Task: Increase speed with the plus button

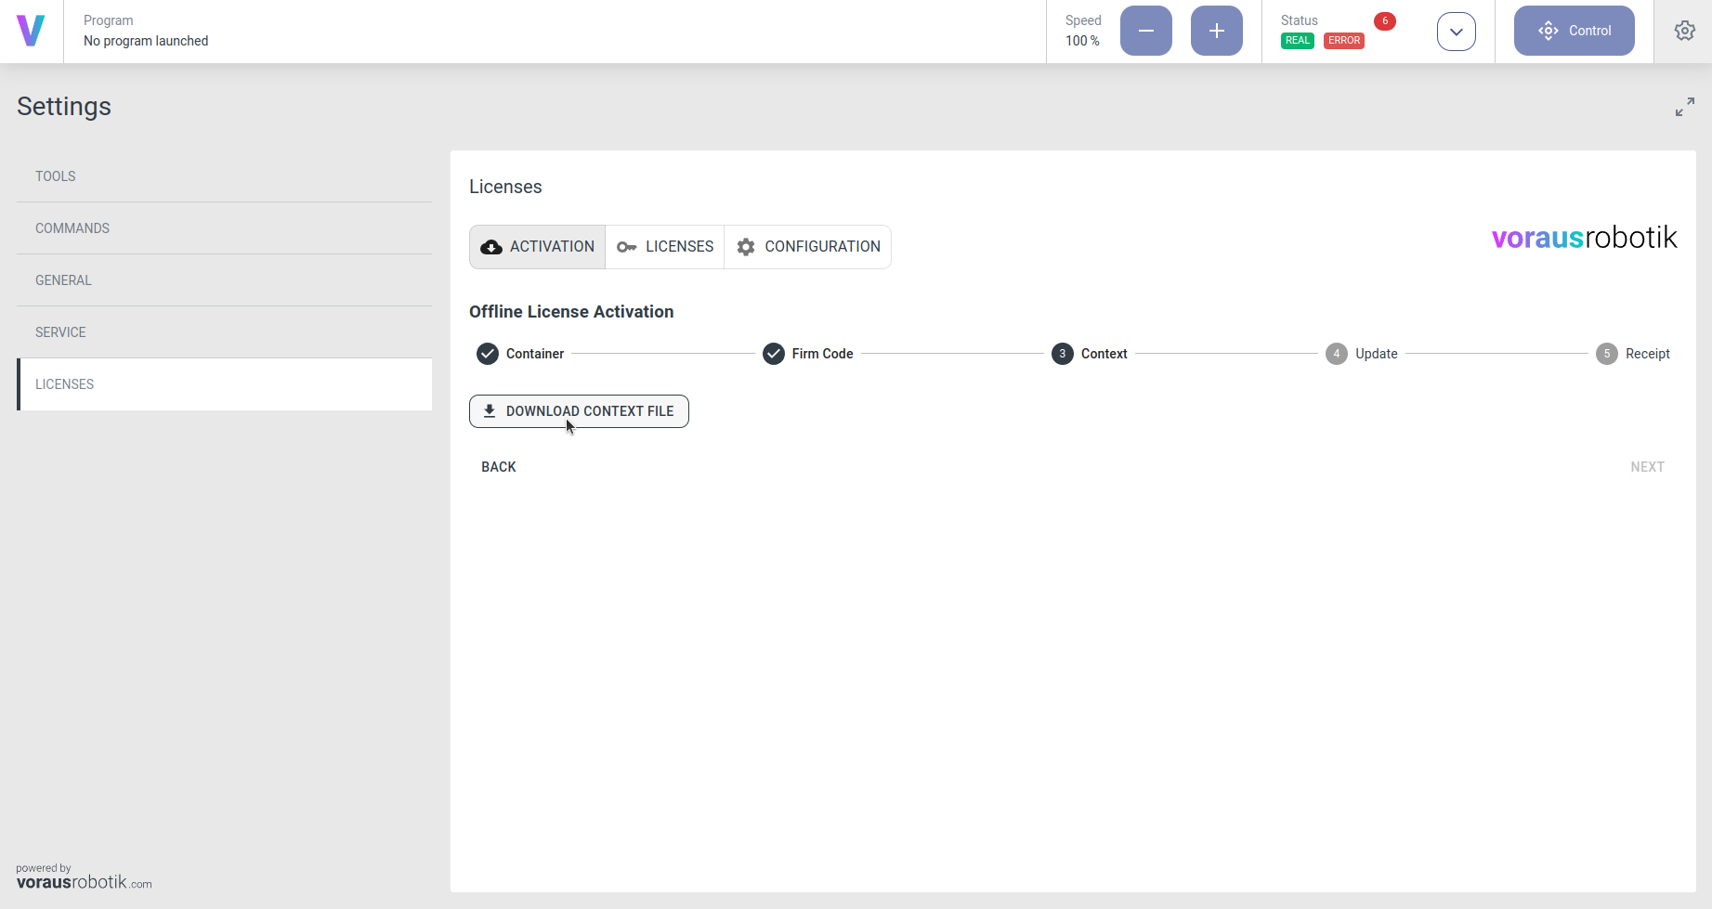Action: coord(1216,31)
